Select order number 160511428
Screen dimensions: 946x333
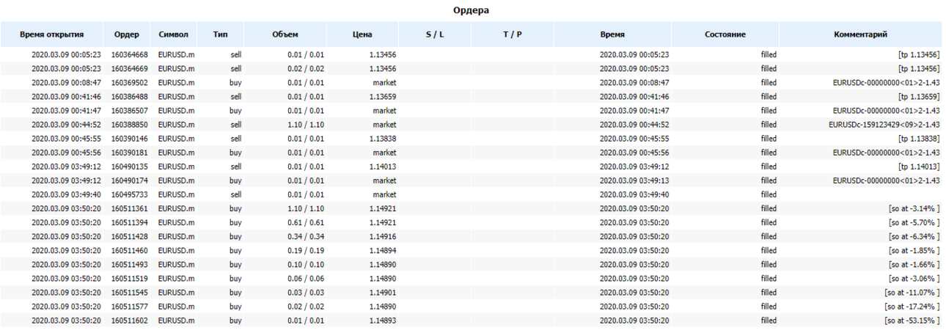coord(129,236)
